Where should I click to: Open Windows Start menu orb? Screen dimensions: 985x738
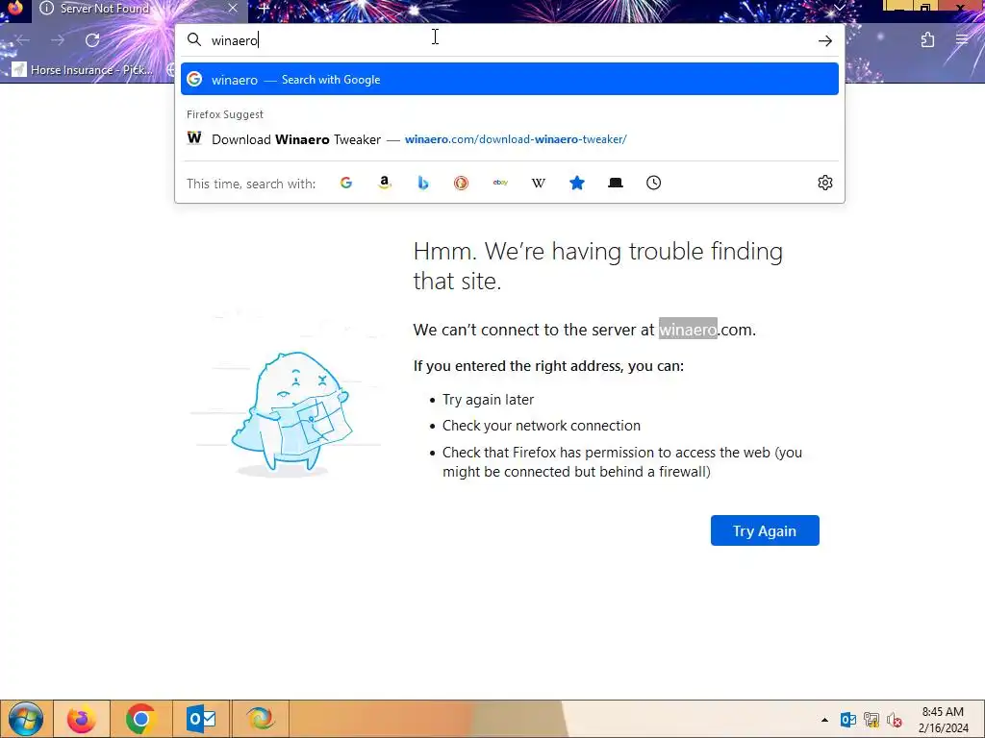coord(25,719)
